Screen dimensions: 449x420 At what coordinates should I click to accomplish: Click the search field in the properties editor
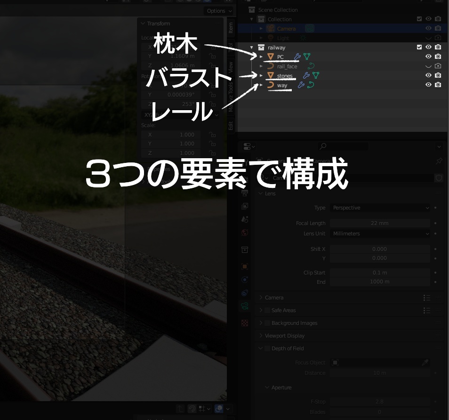[342, 146]
